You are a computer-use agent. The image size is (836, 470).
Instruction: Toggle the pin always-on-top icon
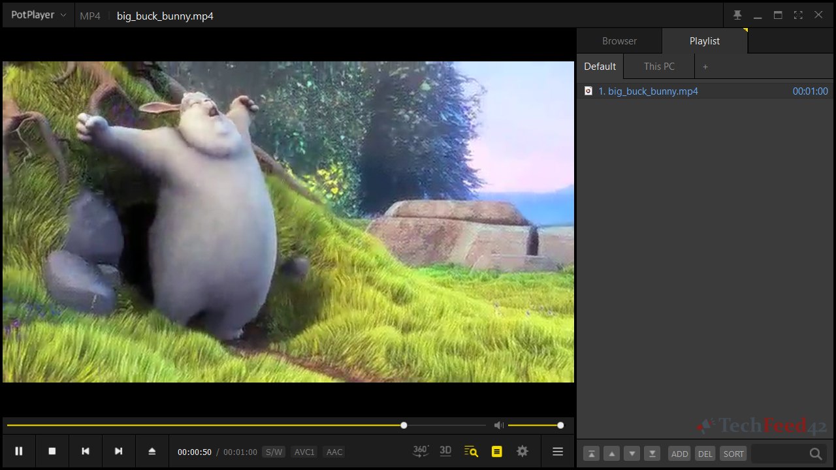737,15
